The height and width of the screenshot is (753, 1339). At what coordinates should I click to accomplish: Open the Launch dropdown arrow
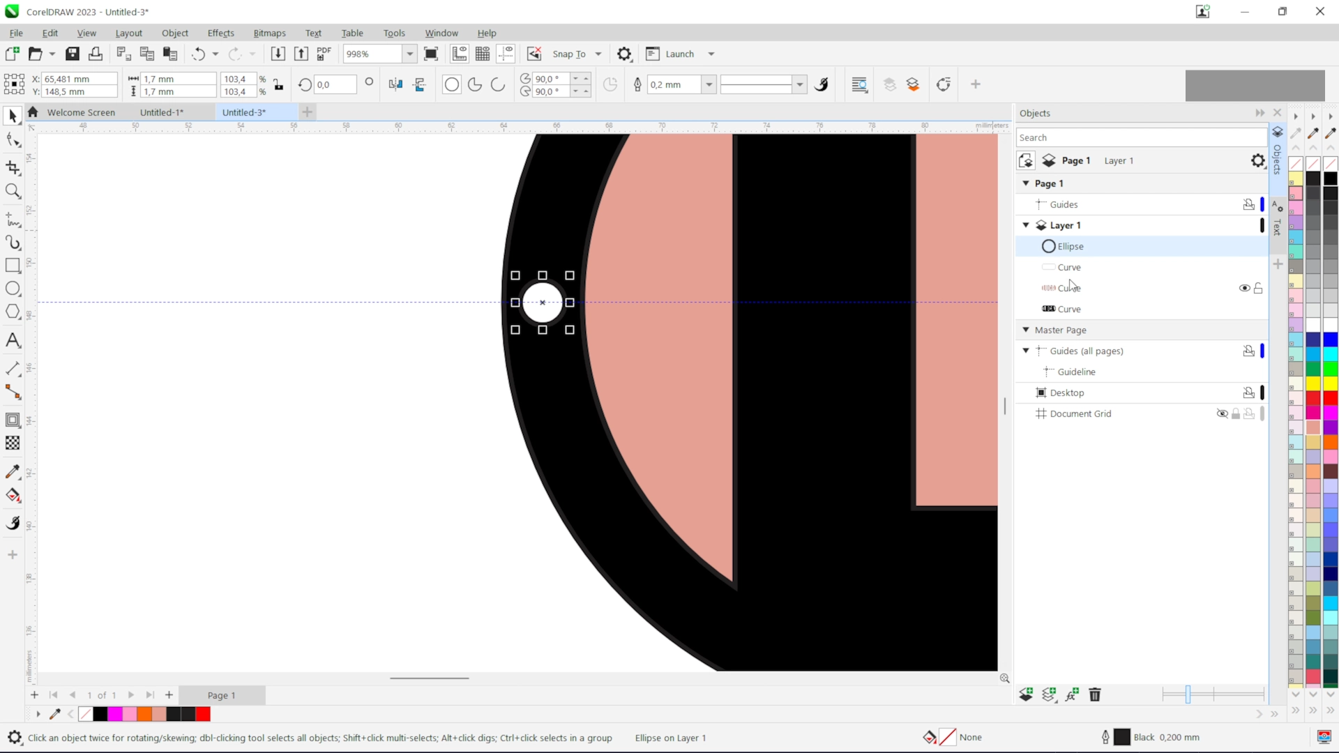tap(711, 54)
